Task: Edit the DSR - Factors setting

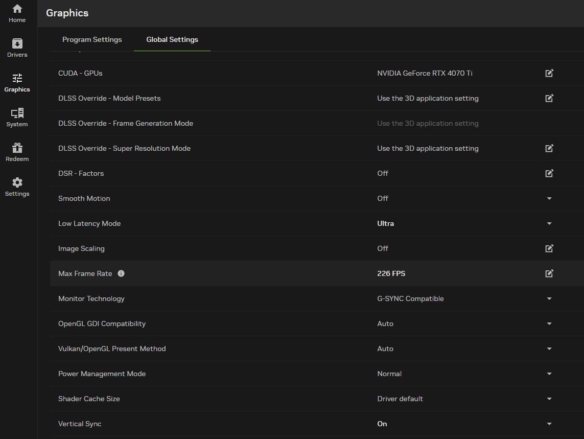Action: [x=549, y=173]
